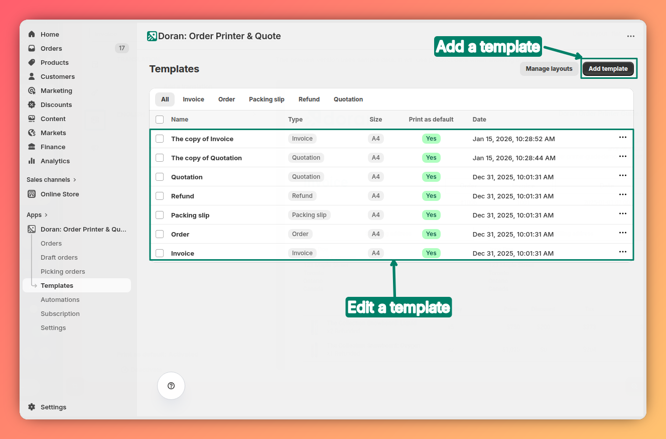Open the template named The copy of Quotation

pyautogui.click(x=206, y=158)
